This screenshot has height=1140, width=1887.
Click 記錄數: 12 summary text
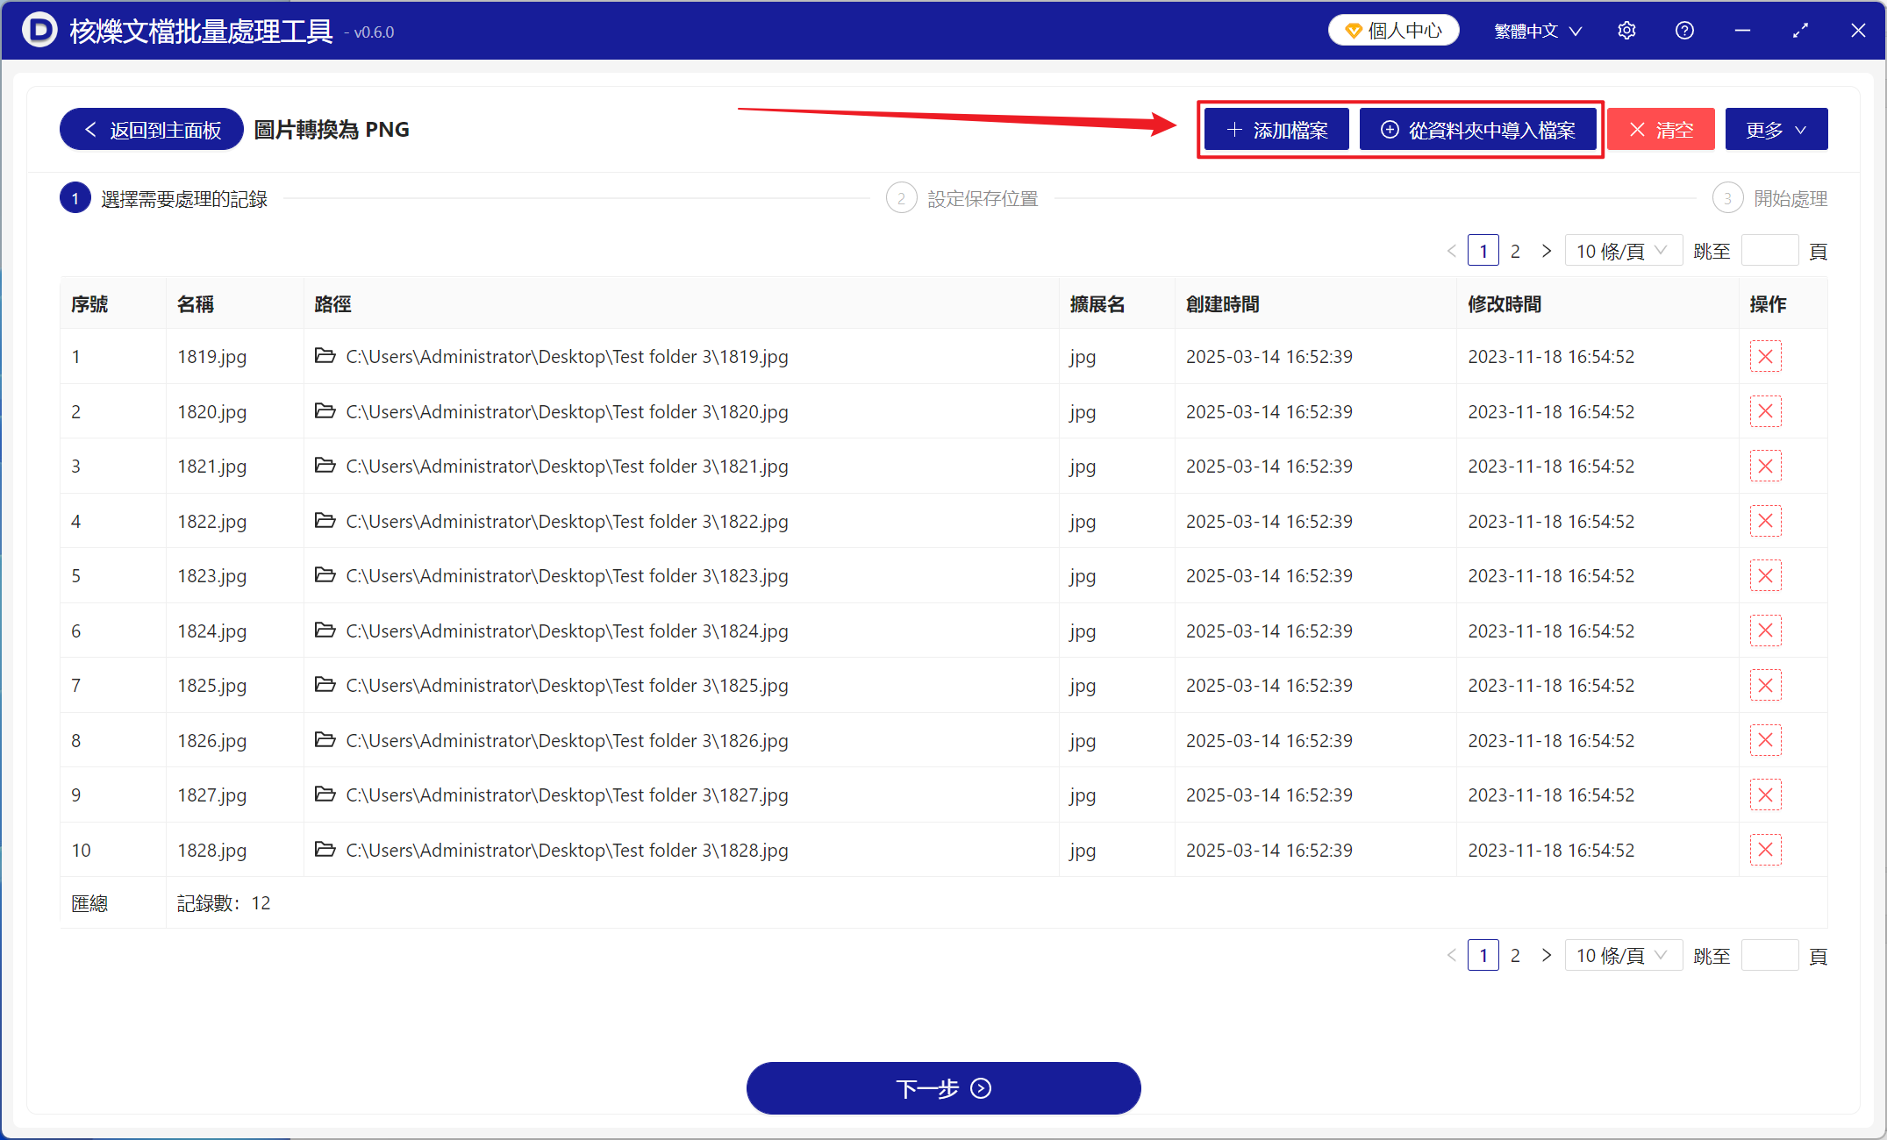224,903
